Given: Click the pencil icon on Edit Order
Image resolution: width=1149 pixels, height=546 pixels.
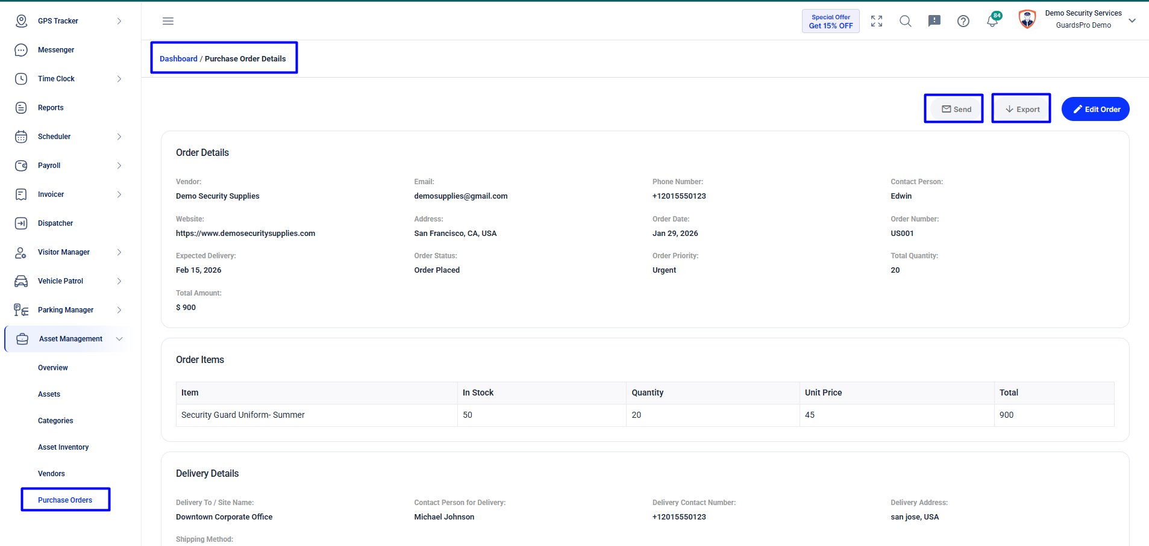Looking at the screenshot, I should [1078, 109].
